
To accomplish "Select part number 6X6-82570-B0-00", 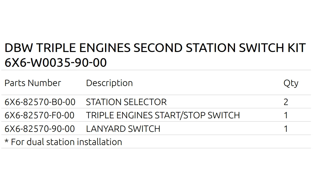I will 40,102.
